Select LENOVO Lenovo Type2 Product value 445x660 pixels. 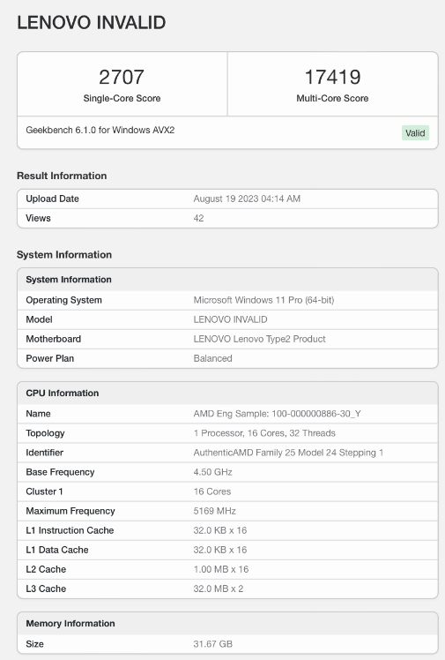pos(259,339)
